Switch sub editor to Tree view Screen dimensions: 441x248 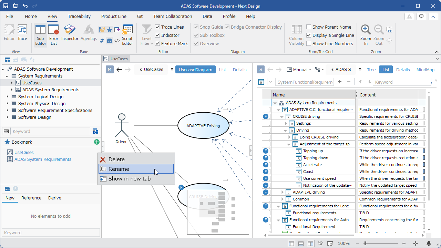tap(371, 70)
